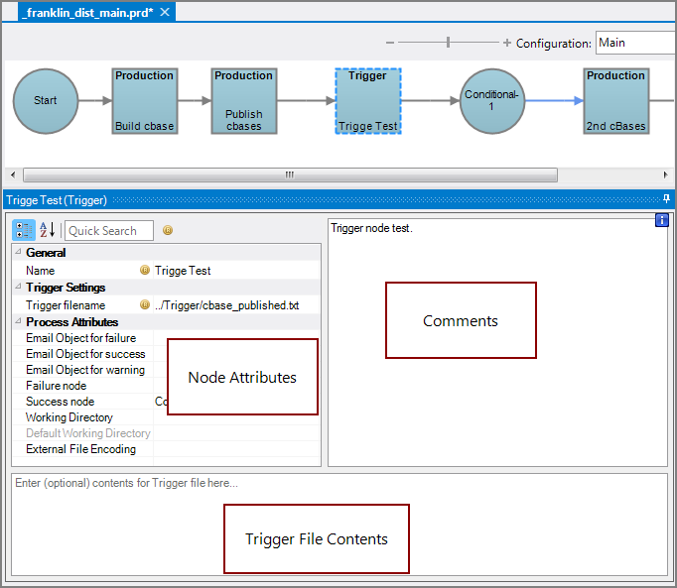The height and width of the screenshot is (588, 677).
Task: Click the 'Name' property label
Action: coord(40,271)
